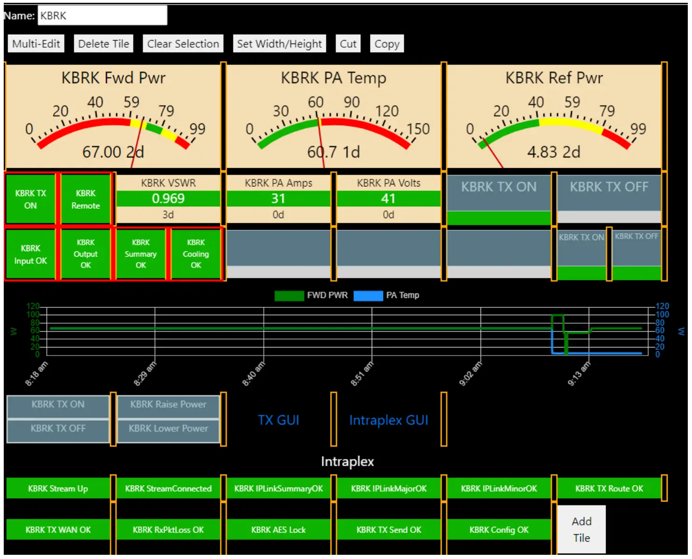Click the Multi-Edit button
This screenshot has height=559, width=692.
(36, 44)
